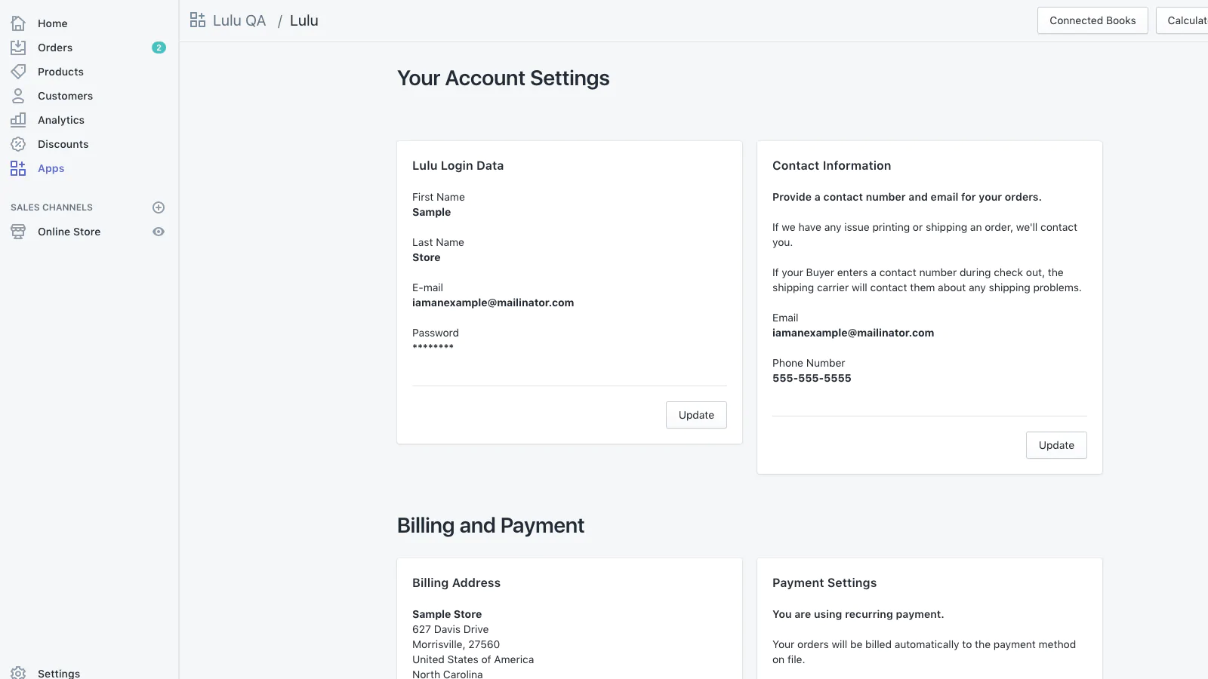1208x679 pixels.
Task: Go to Lulu QA breadcrumb
Action: (239, 20)
